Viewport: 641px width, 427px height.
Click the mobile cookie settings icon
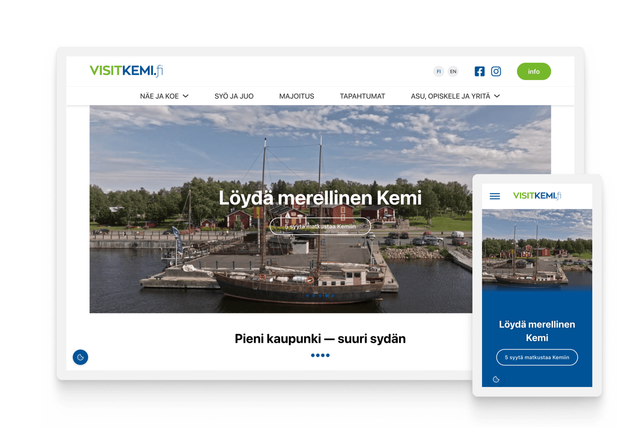tap(496, 379)
